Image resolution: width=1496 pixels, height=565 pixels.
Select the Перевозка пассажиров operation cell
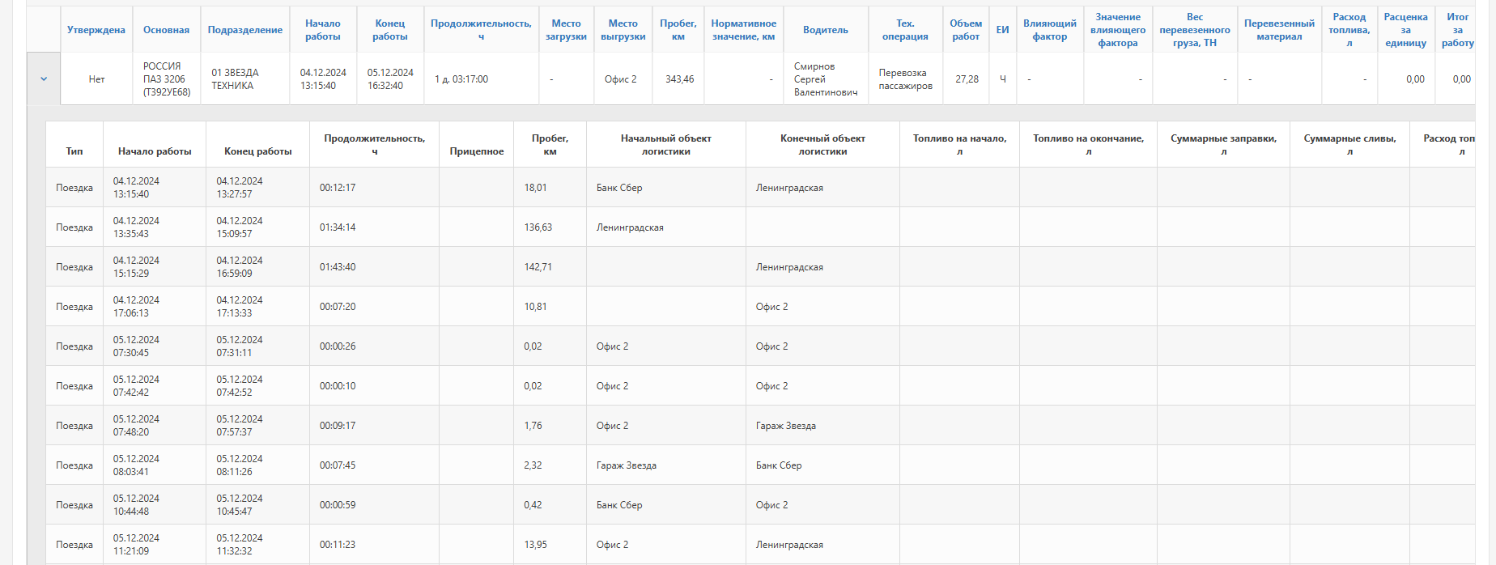(x=905, y=79)
